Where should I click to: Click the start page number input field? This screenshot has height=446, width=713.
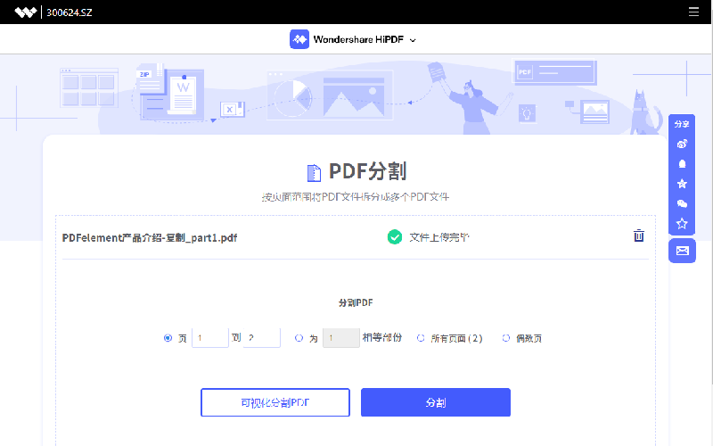(x=210, y=338)
